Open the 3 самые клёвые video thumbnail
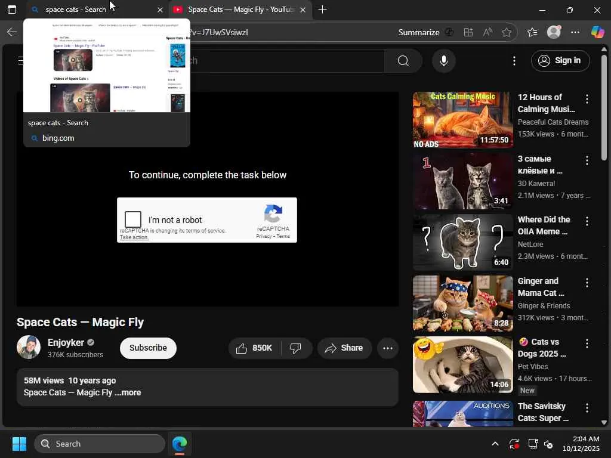The width and height of the screenshot is (611, 458). (x=463, y=181)
